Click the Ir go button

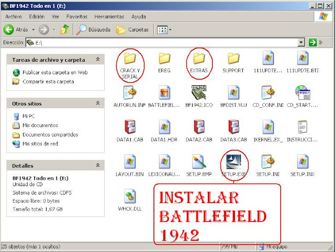click(315, 42)
